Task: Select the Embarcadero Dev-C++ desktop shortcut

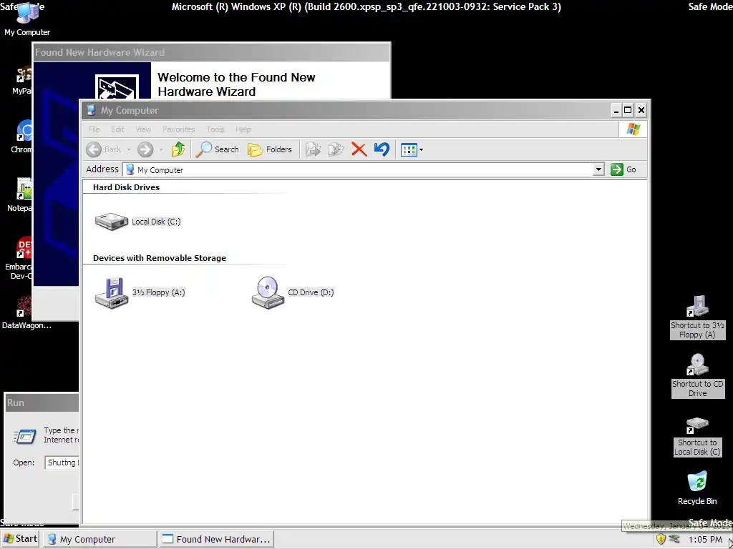Action: coord(19,258)
